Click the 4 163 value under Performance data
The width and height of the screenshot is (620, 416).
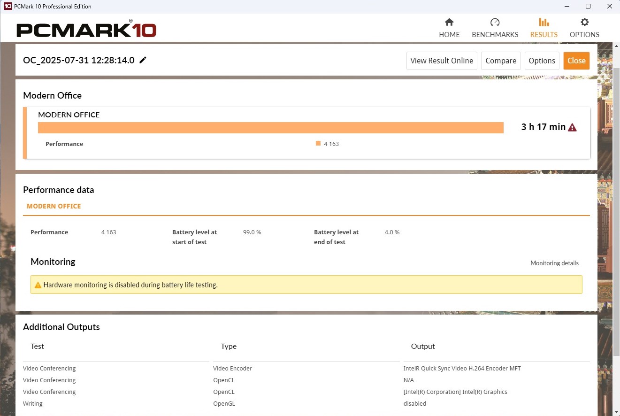(x=108, y=232)
